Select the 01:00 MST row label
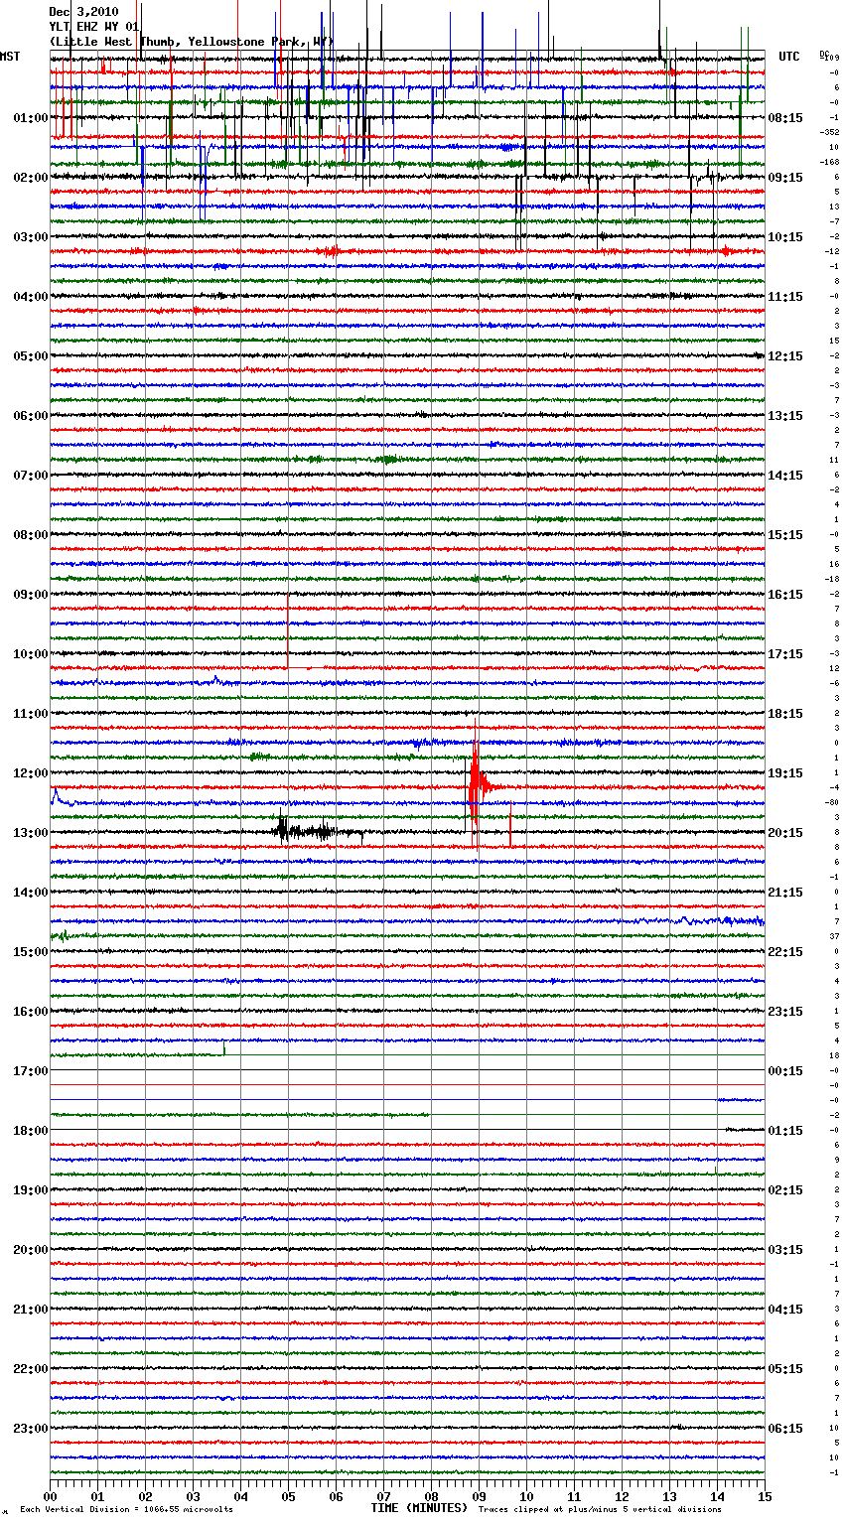The image size is (844, 1523). tap(31, 117)
